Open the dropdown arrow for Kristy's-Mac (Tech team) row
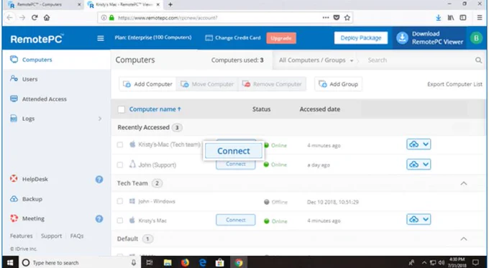 click(426, 144)
